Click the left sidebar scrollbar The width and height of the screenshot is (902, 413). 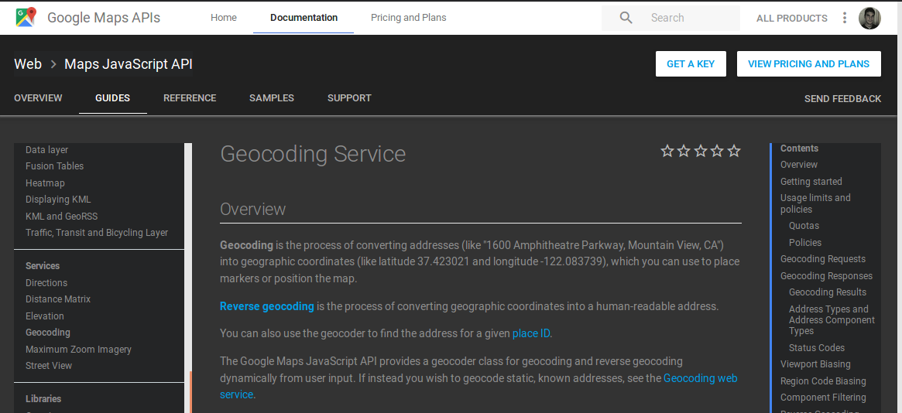click(x=187, y=278)
